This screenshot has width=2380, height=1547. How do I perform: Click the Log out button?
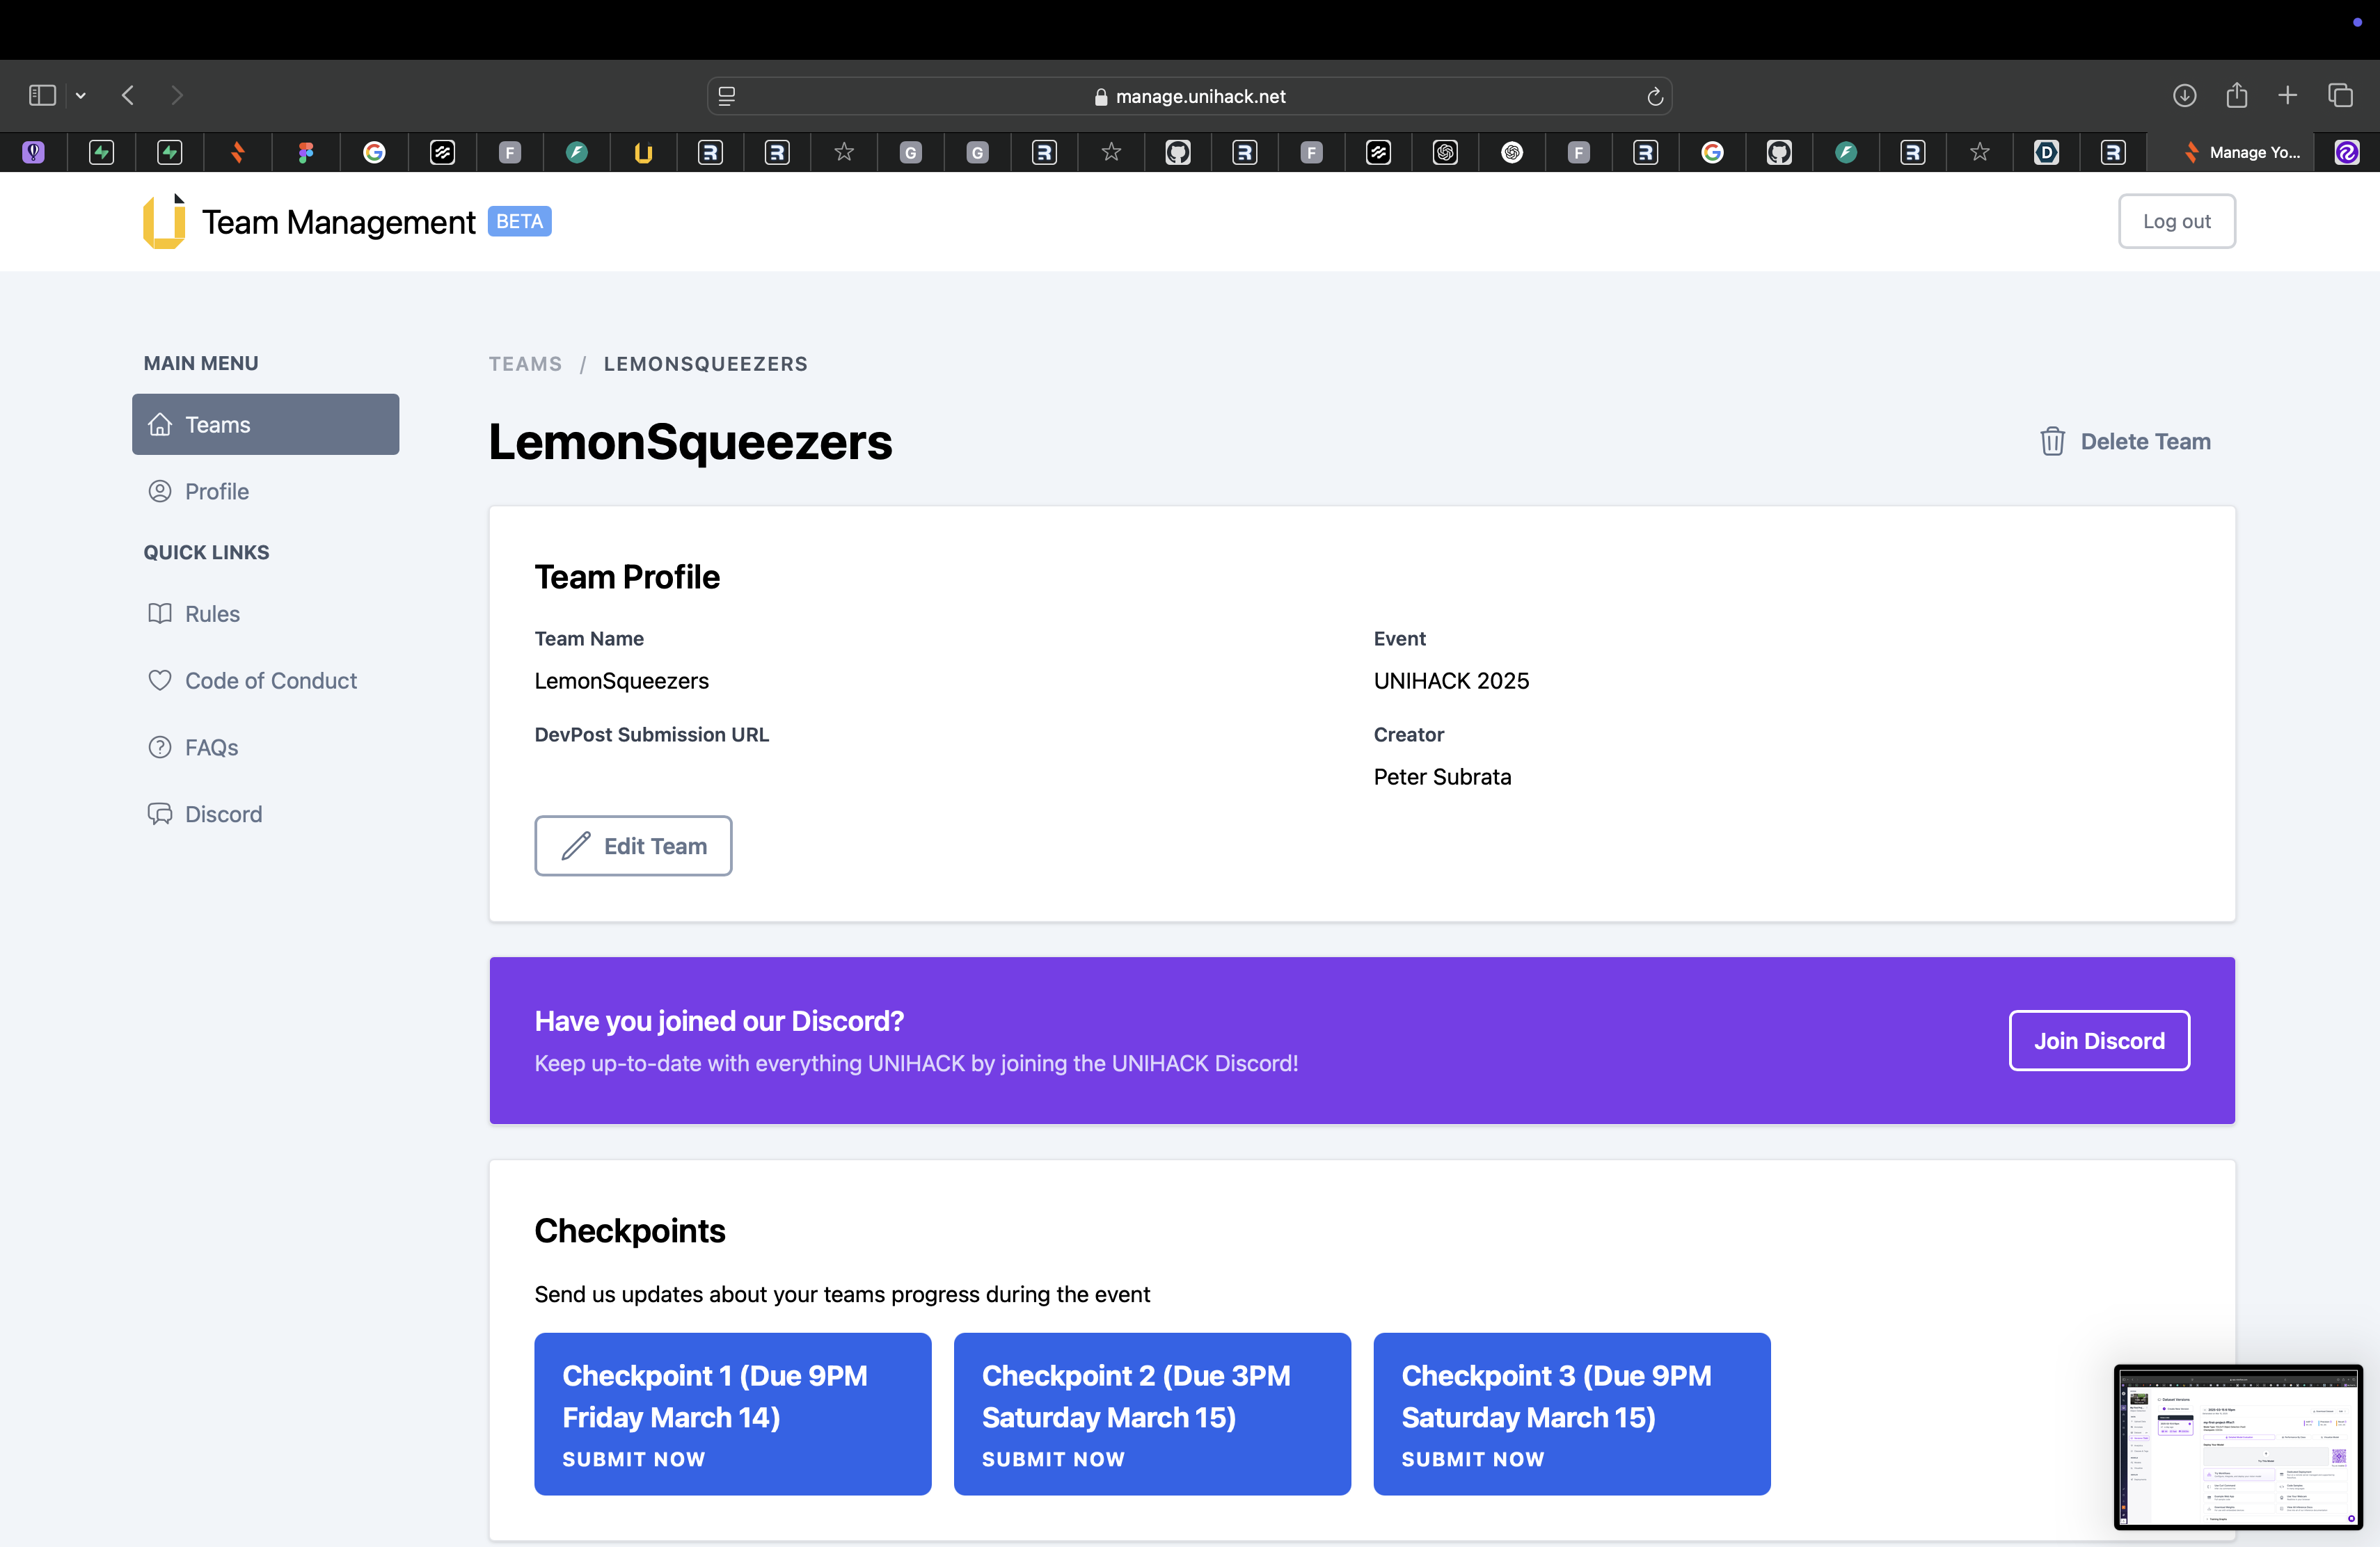[x=2175, y=221]
